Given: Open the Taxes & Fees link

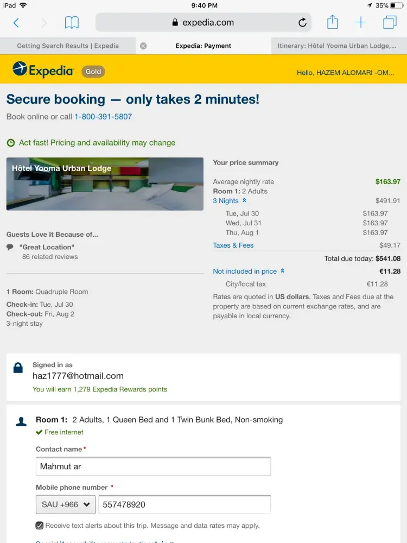Looking at the screenshot, I should (233, 245).
